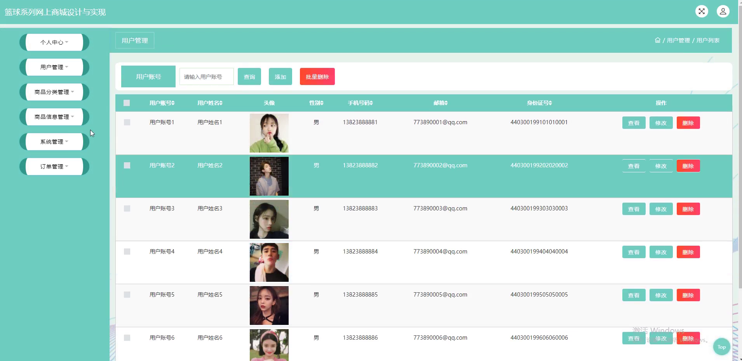
Task: Check the box for 用户账号4
Action: [127, 252]
